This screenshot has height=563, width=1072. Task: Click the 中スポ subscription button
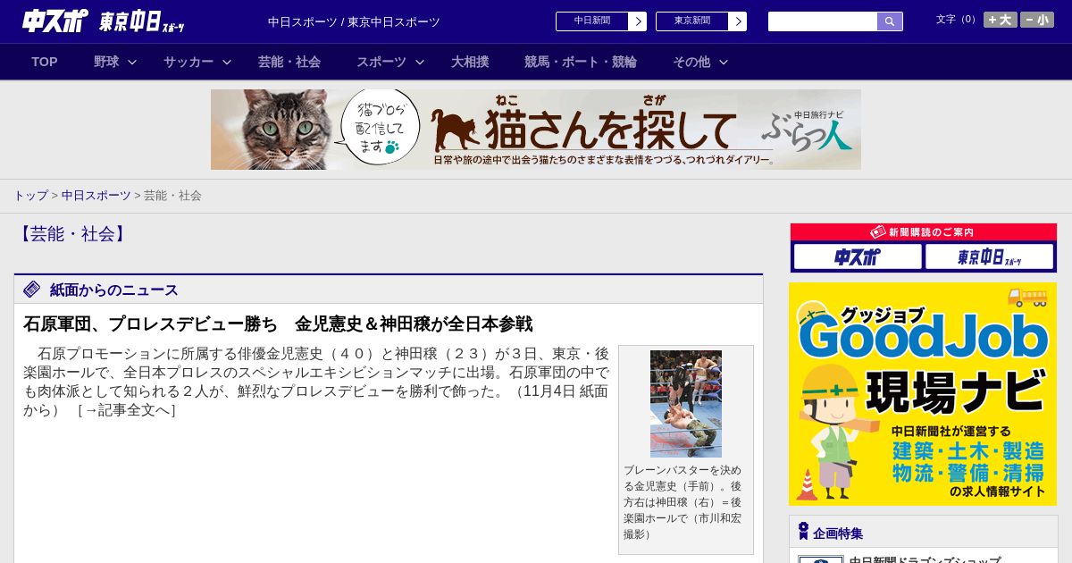pyautogui.click(x=858, y=257)
